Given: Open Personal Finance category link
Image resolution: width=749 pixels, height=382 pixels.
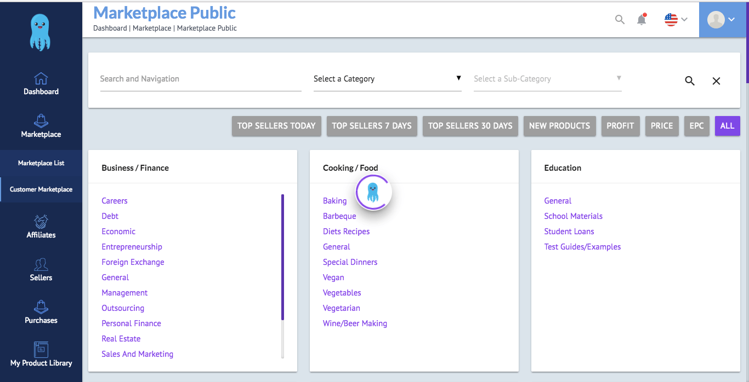Looking at the screenshot, I should click(x=132, y=323).
